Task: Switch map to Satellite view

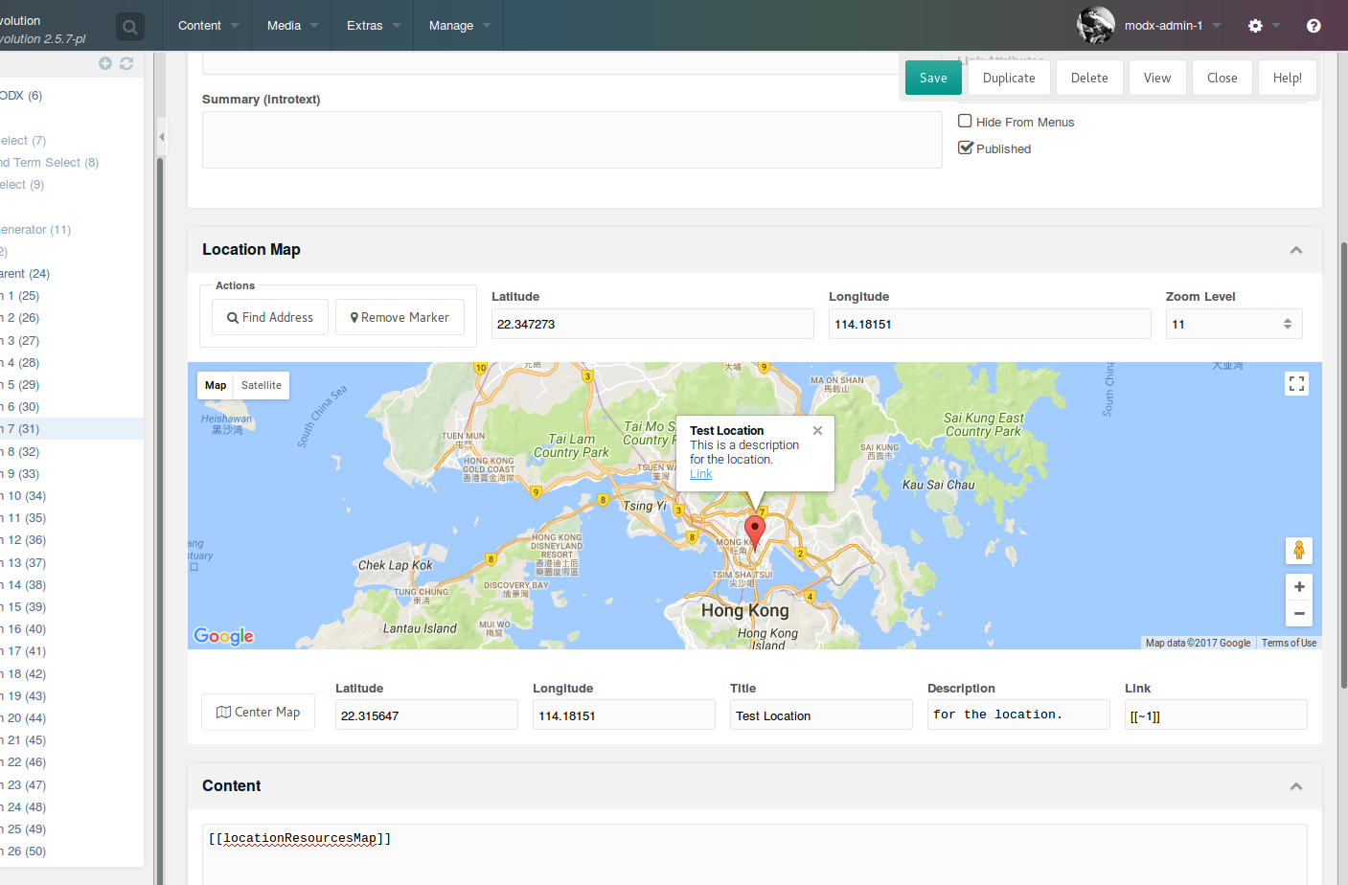Action: pyautogui.click(x=262, y=385)
